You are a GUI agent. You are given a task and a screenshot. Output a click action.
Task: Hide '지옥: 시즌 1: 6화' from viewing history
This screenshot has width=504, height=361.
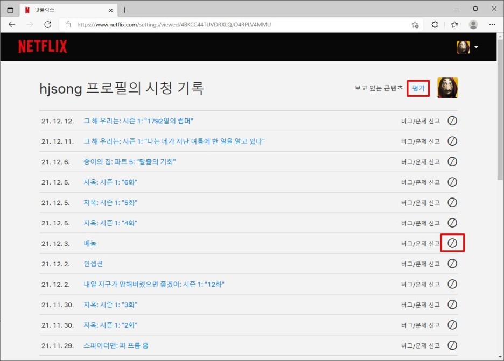(x=452, y=182)
